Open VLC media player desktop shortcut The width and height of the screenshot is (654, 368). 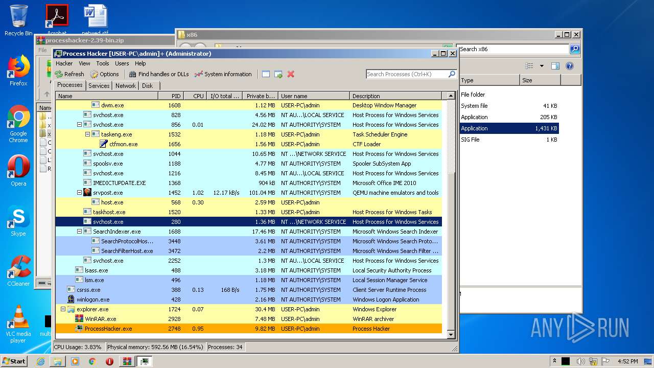(18, 324)
